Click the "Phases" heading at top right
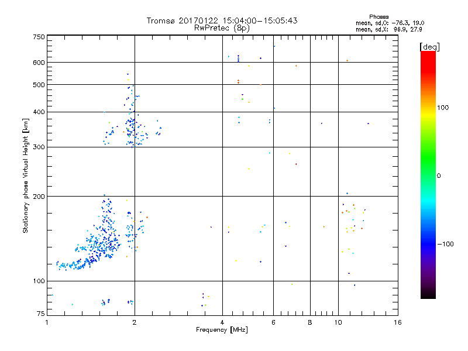The height and width of the screenshot is (351, 468). (378, 17)
